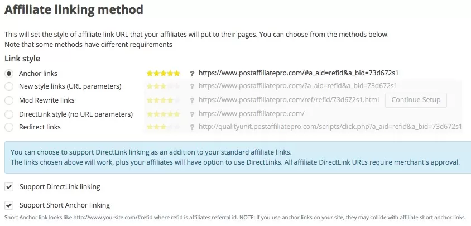This screenshot has width=471, height=226.
Task: Click the Anchor links example URL
Action: coord(298,73)
